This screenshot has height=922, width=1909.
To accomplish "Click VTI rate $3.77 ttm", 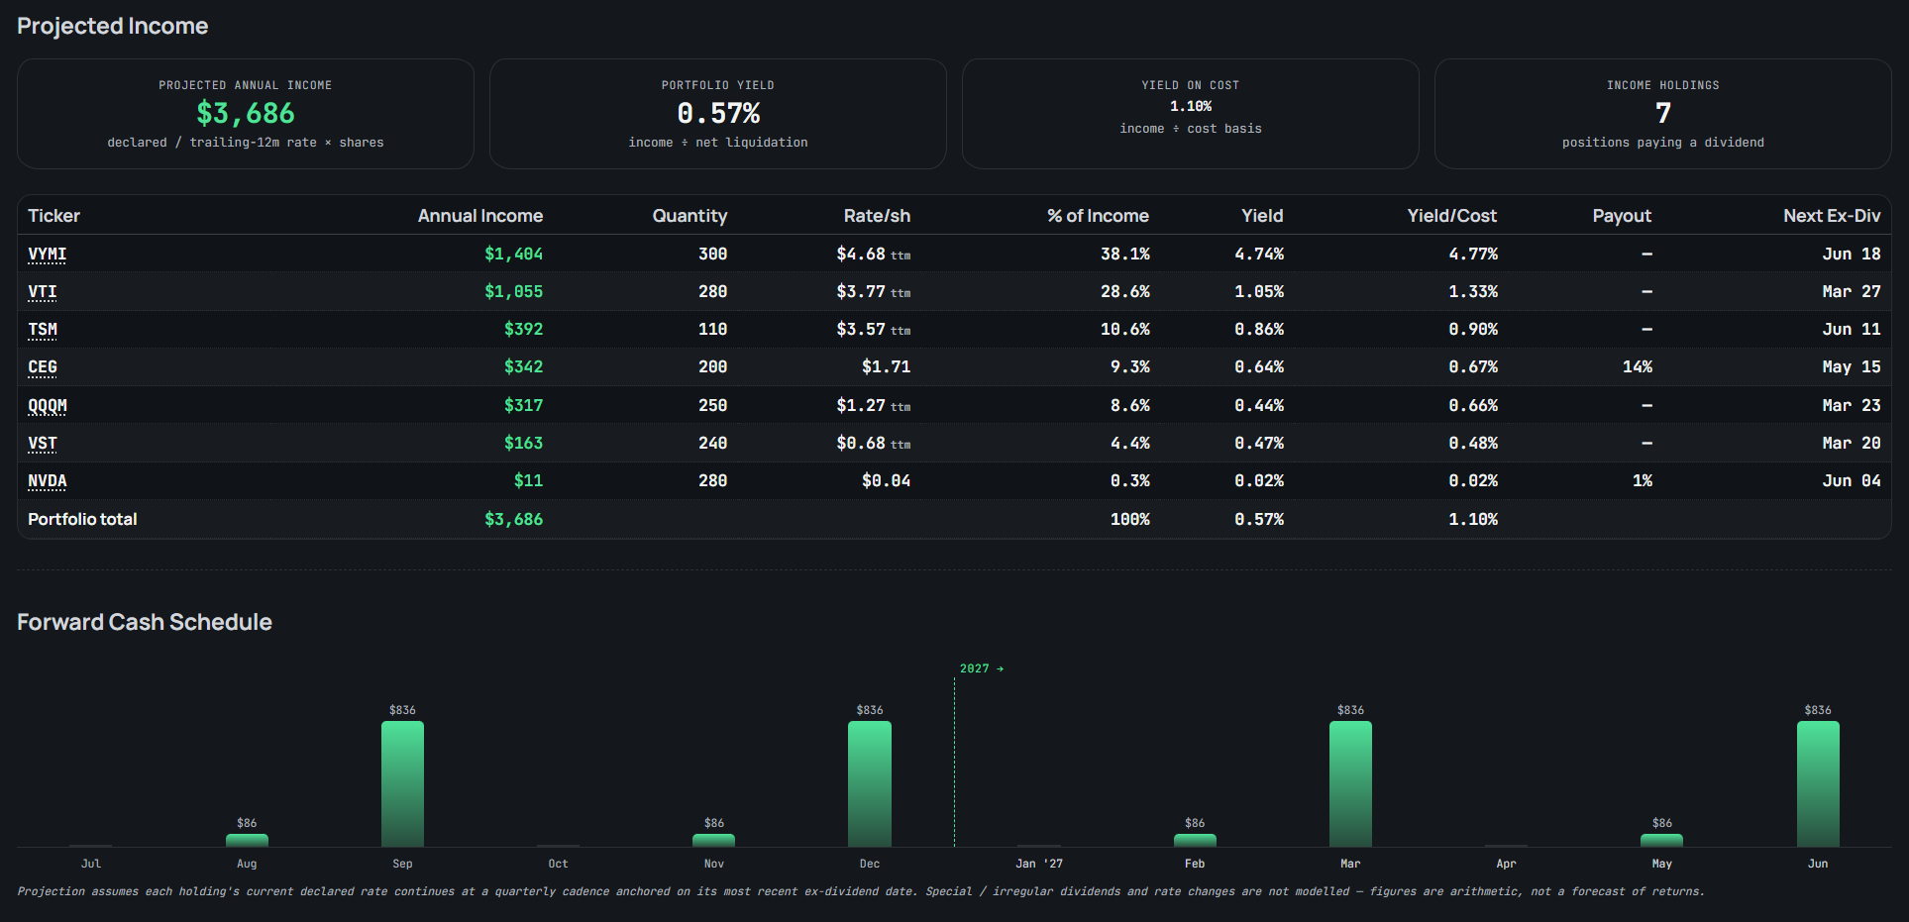I will 873,291.
